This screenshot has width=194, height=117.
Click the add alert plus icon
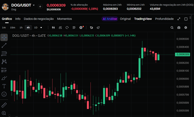(81, 27)
